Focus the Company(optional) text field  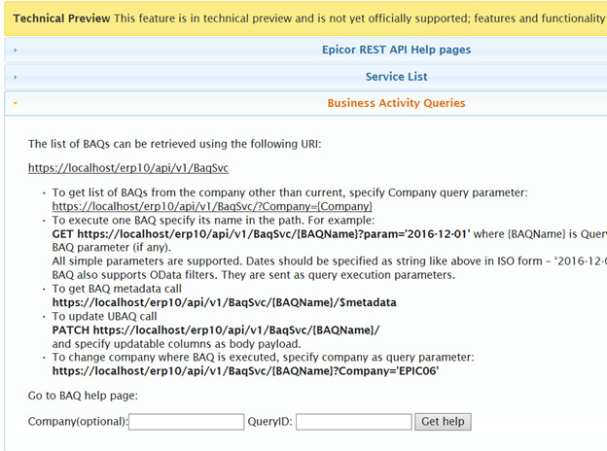[x=186, y=422]
